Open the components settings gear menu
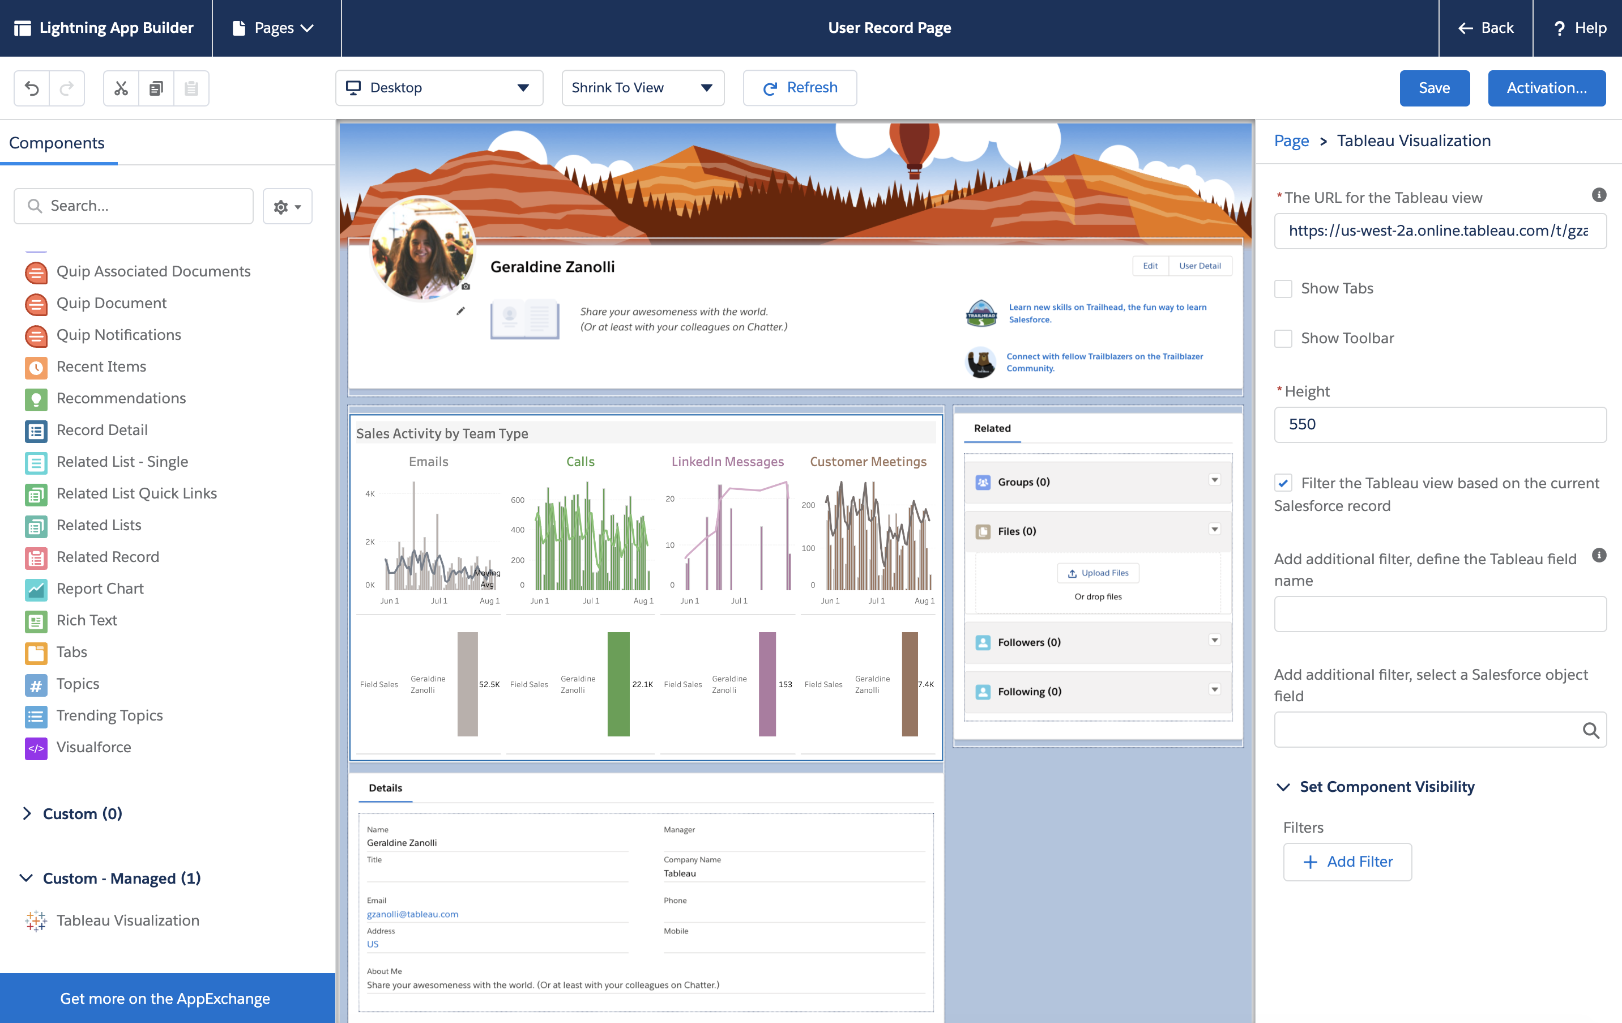This screenshot has height=1023, width=1622. 287,206
